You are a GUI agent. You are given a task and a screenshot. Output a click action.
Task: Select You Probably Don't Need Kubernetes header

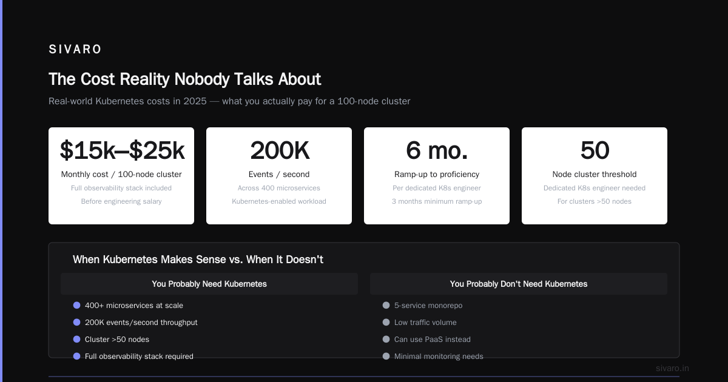point(519,284)
